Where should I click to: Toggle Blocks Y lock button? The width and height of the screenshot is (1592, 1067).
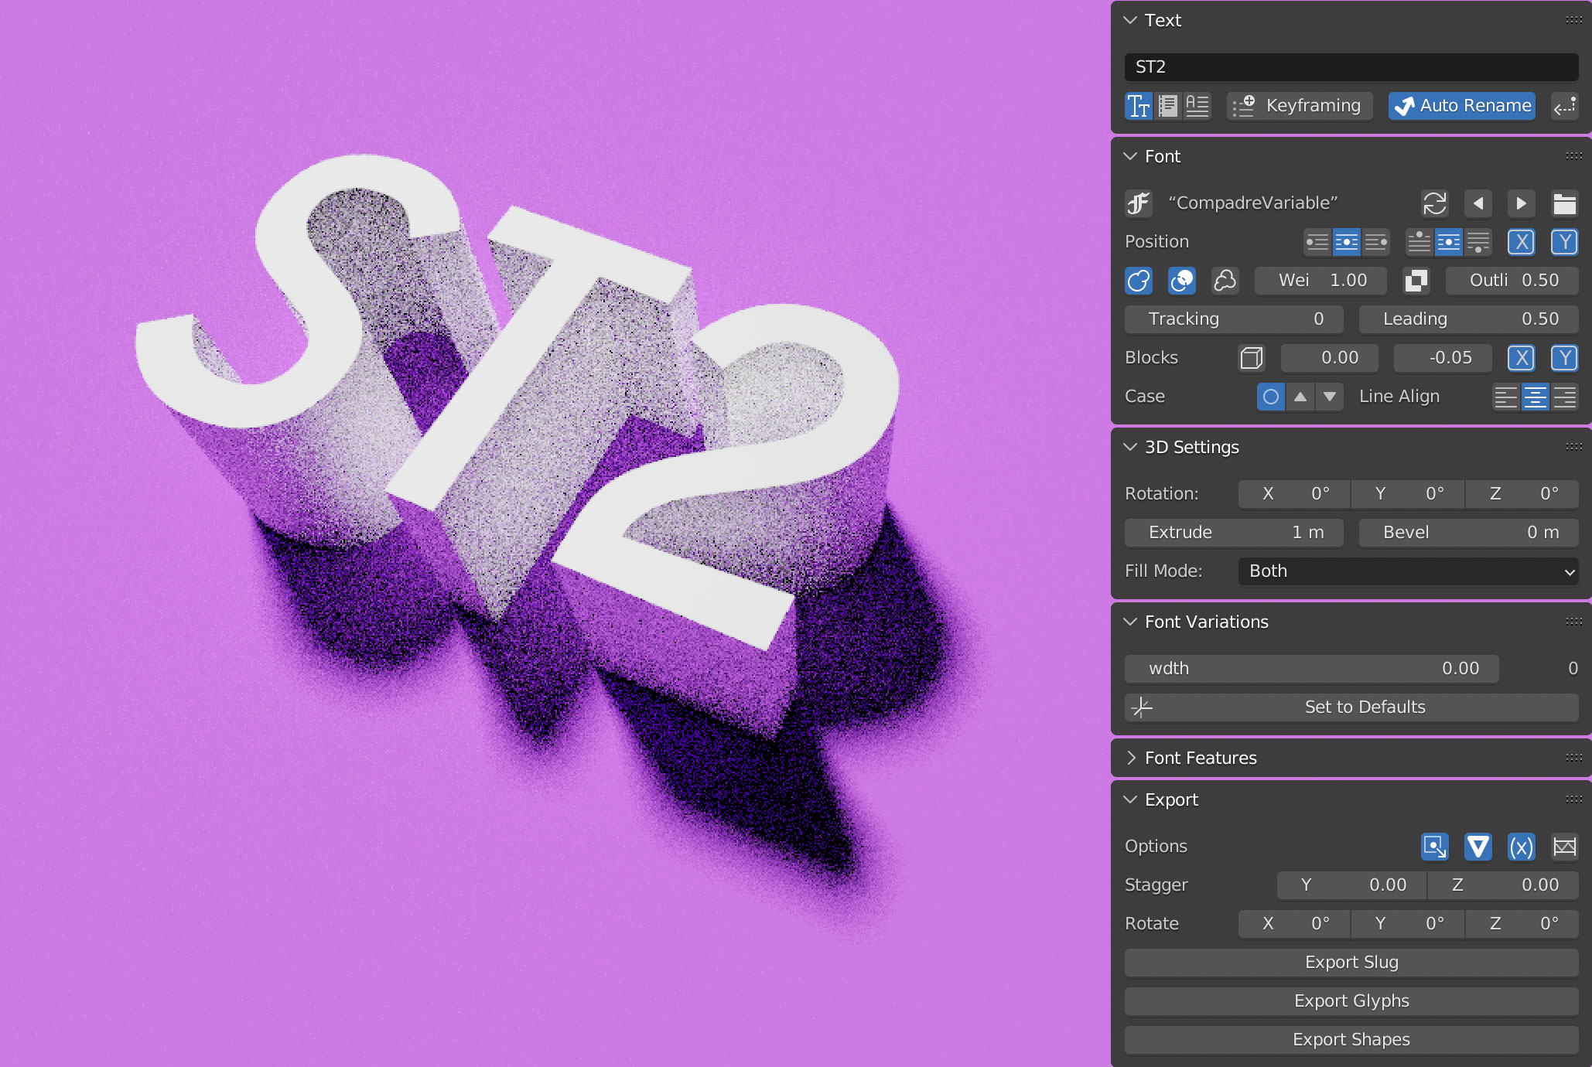coord(1564,358)
